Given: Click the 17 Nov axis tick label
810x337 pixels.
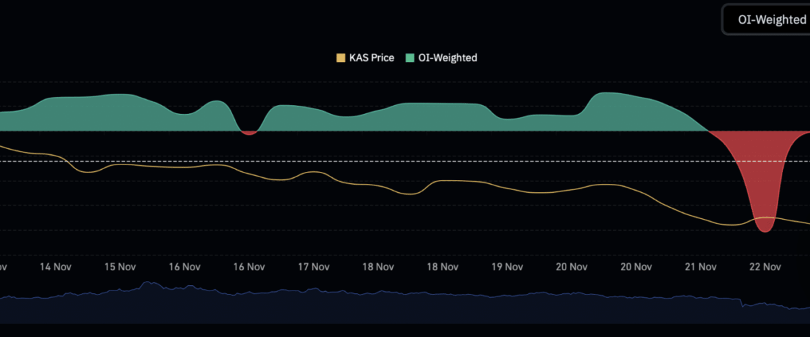Looking at the screenshot, I should click(x=313, y=267).
